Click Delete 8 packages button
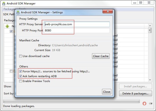This screenshot has width=156, height=111. point(135,93)
